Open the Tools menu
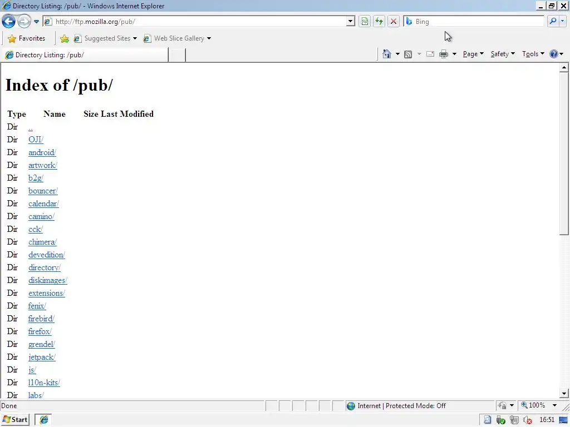 533,54
